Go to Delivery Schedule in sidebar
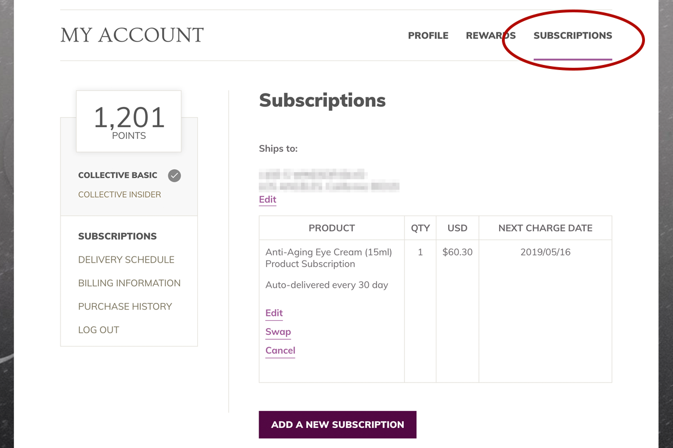The height and width of the screenshot is (448, 673). click(126, 260)
